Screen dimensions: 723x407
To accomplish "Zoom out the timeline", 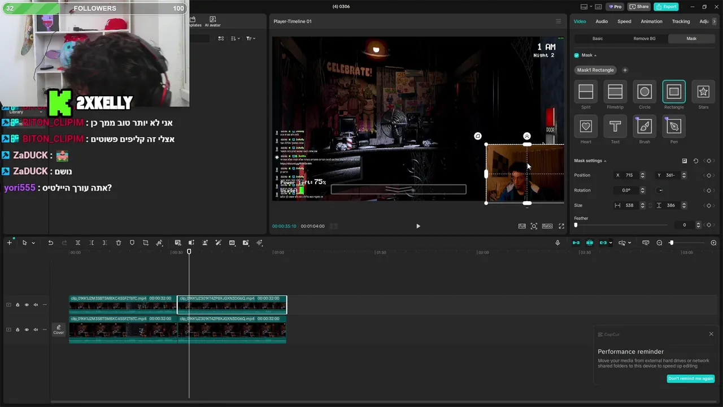I will coord(659,243).
